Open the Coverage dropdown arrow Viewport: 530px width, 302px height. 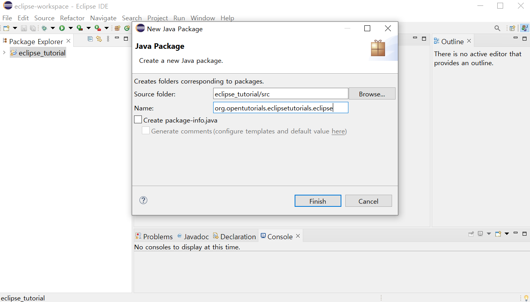pos(88,28)
